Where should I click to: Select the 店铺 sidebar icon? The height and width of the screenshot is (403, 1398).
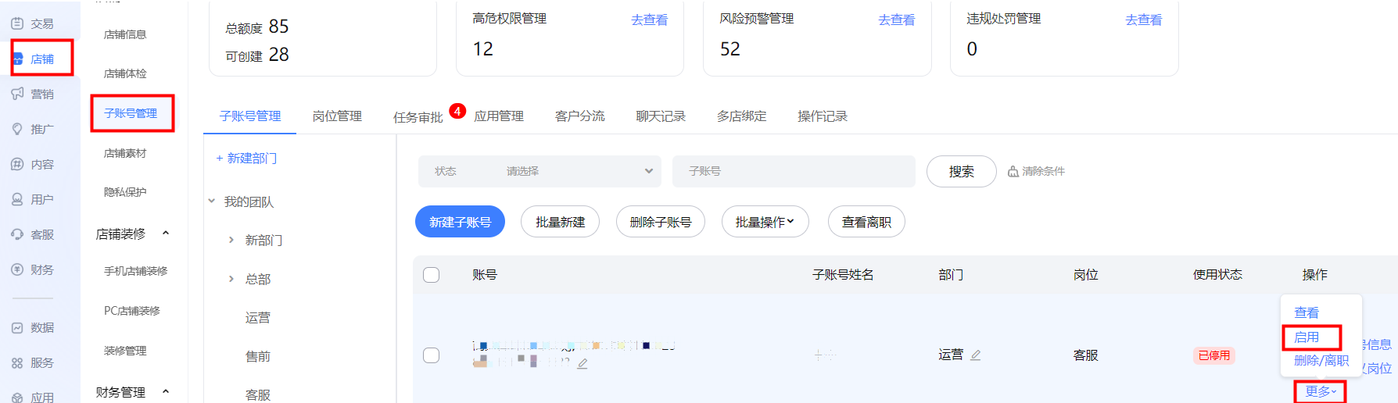(18, 59)
